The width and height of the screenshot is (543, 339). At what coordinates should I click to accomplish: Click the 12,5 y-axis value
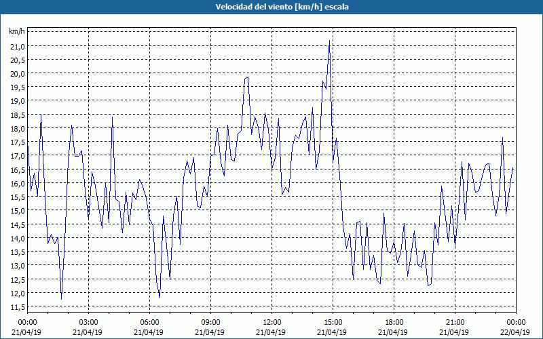tap(18, 279)
